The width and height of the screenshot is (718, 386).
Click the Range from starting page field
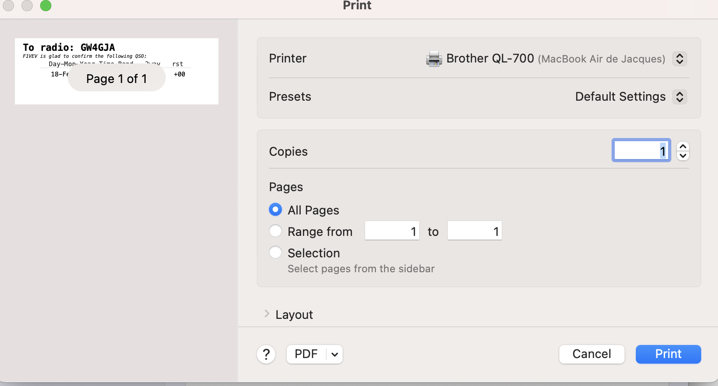(392, 231)
